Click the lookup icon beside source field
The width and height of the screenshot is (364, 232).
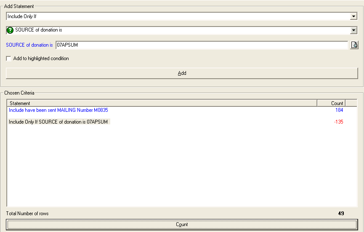(354, 45)
